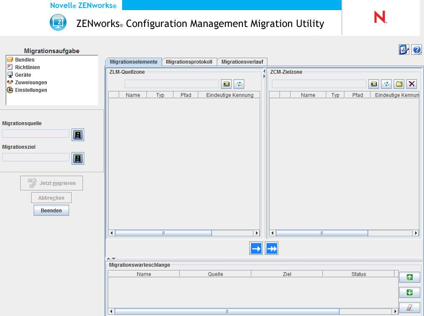Image resolution: width=424 pixels, height=316 pixels.
Task: Move queue entry up with green arrow
Action: [409, 277]
